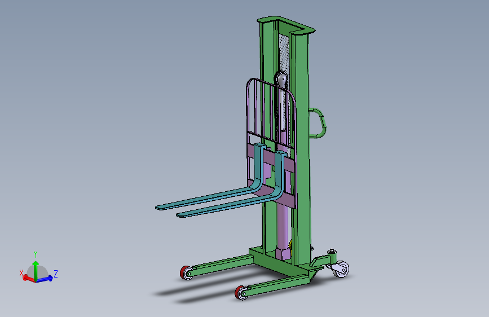This screenshot has height=317, width=489.
Task: Click the red X axis of the orientation triad
Action: tap(29, 278)
